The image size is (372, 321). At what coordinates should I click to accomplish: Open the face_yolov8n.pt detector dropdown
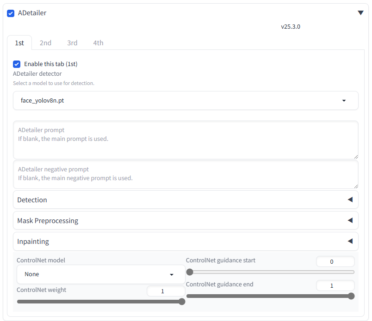[x=186, y=100]
